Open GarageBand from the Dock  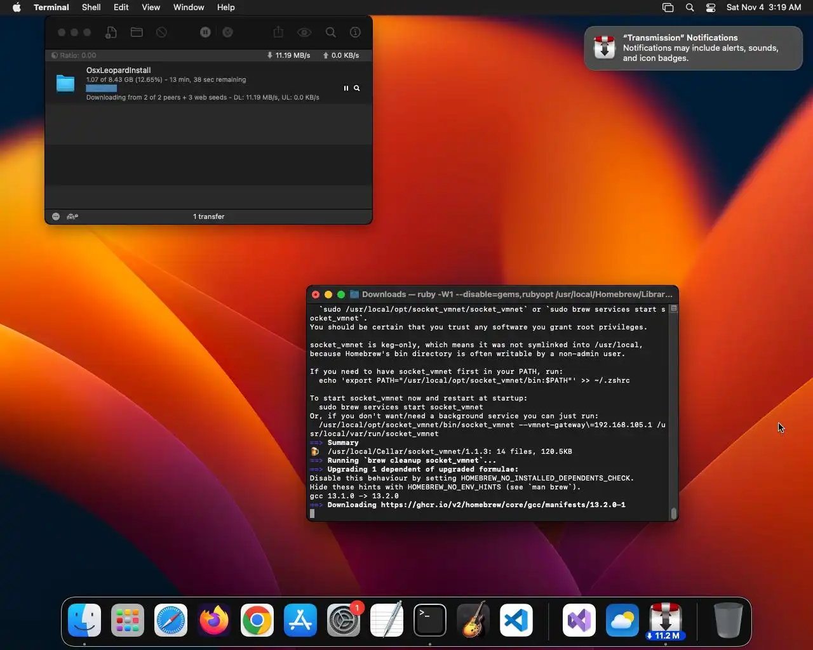[x=473, y=620]
